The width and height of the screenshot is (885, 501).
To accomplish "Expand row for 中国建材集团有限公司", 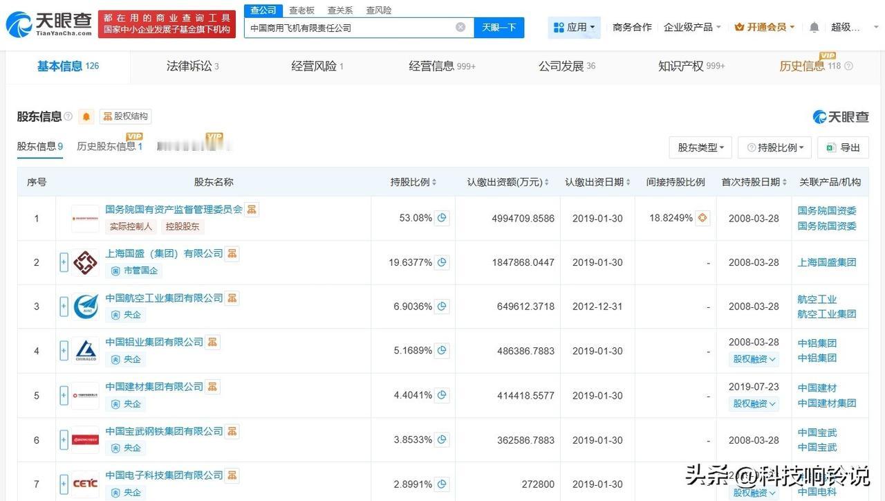I will click(x=64, y=395).
